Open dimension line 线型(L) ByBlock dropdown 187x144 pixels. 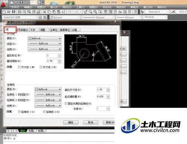(x=45, y=44)
